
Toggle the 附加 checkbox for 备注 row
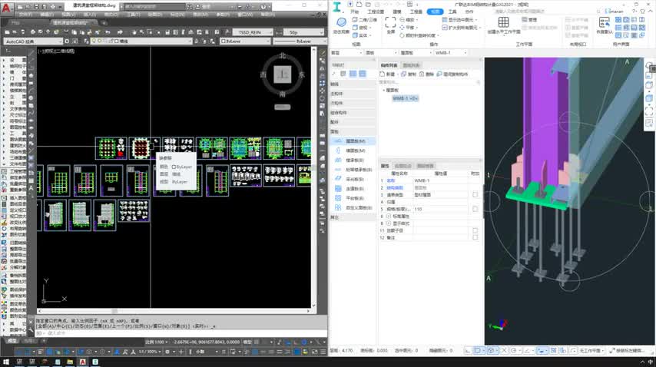475,237
